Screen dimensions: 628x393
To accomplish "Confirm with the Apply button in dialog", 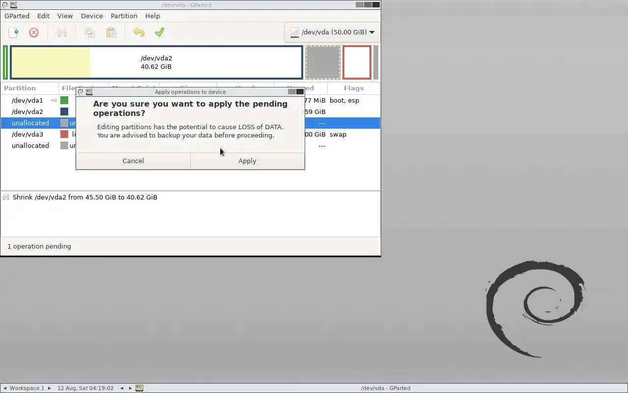I will click(x=247, y=161).
